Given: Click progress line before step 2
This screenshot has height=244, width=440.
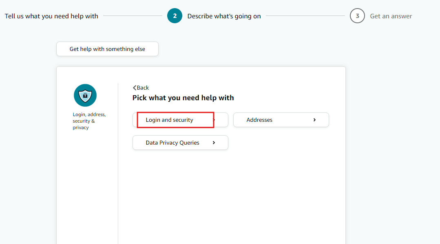Looking at the screenshot, I should 133,16.
